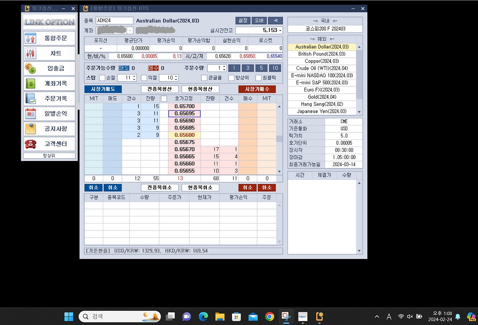
Task: Open the 계좌 account dropdown
Action: point(130,30)
